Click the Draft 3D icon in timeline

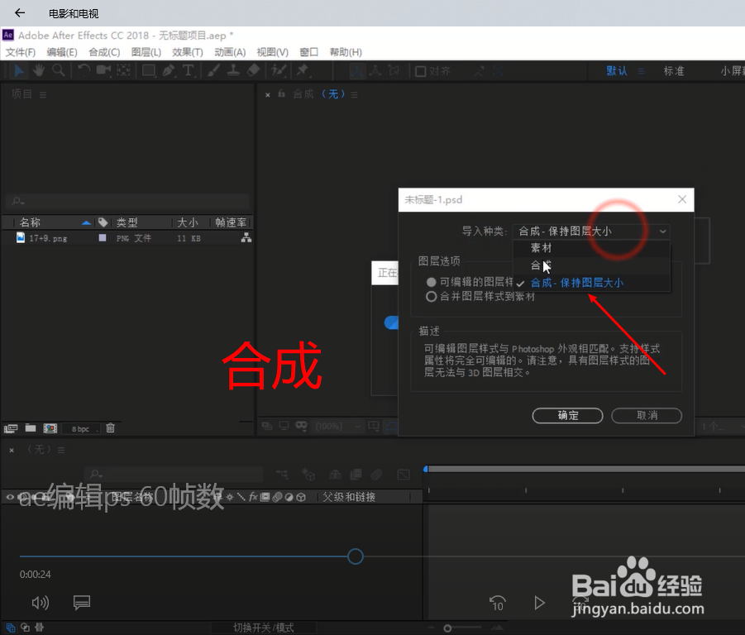[x=308, y=474]
